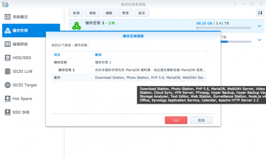Click the iSCSI Target globe icon

(7, 85)
